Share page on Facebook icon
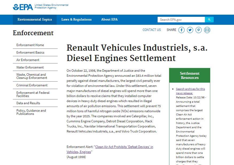234x165 pixels. 181,30
